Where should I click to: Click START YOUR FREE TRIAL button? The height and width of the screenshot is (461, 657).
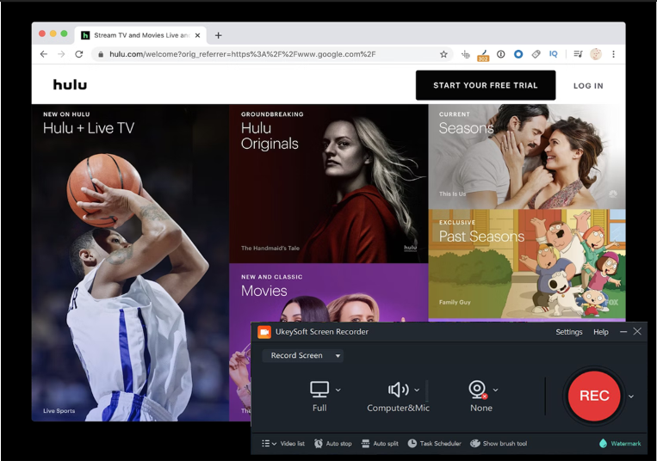point(486,85)
